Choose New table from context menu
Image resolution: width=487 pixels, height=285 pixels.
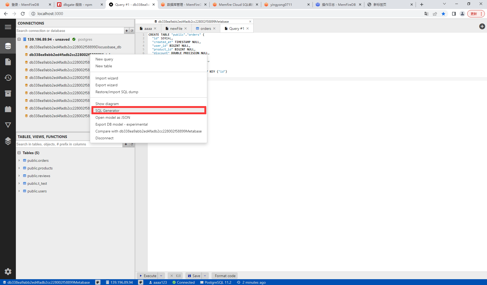(149, 66)
